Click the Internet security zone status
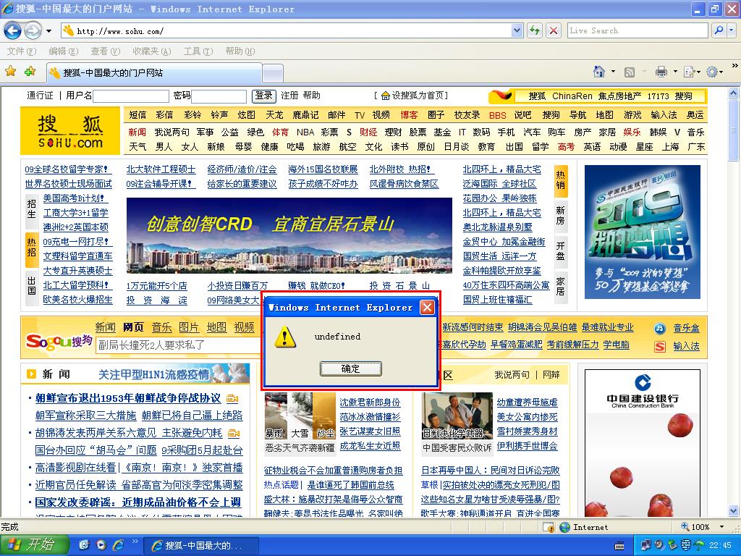 584,527
